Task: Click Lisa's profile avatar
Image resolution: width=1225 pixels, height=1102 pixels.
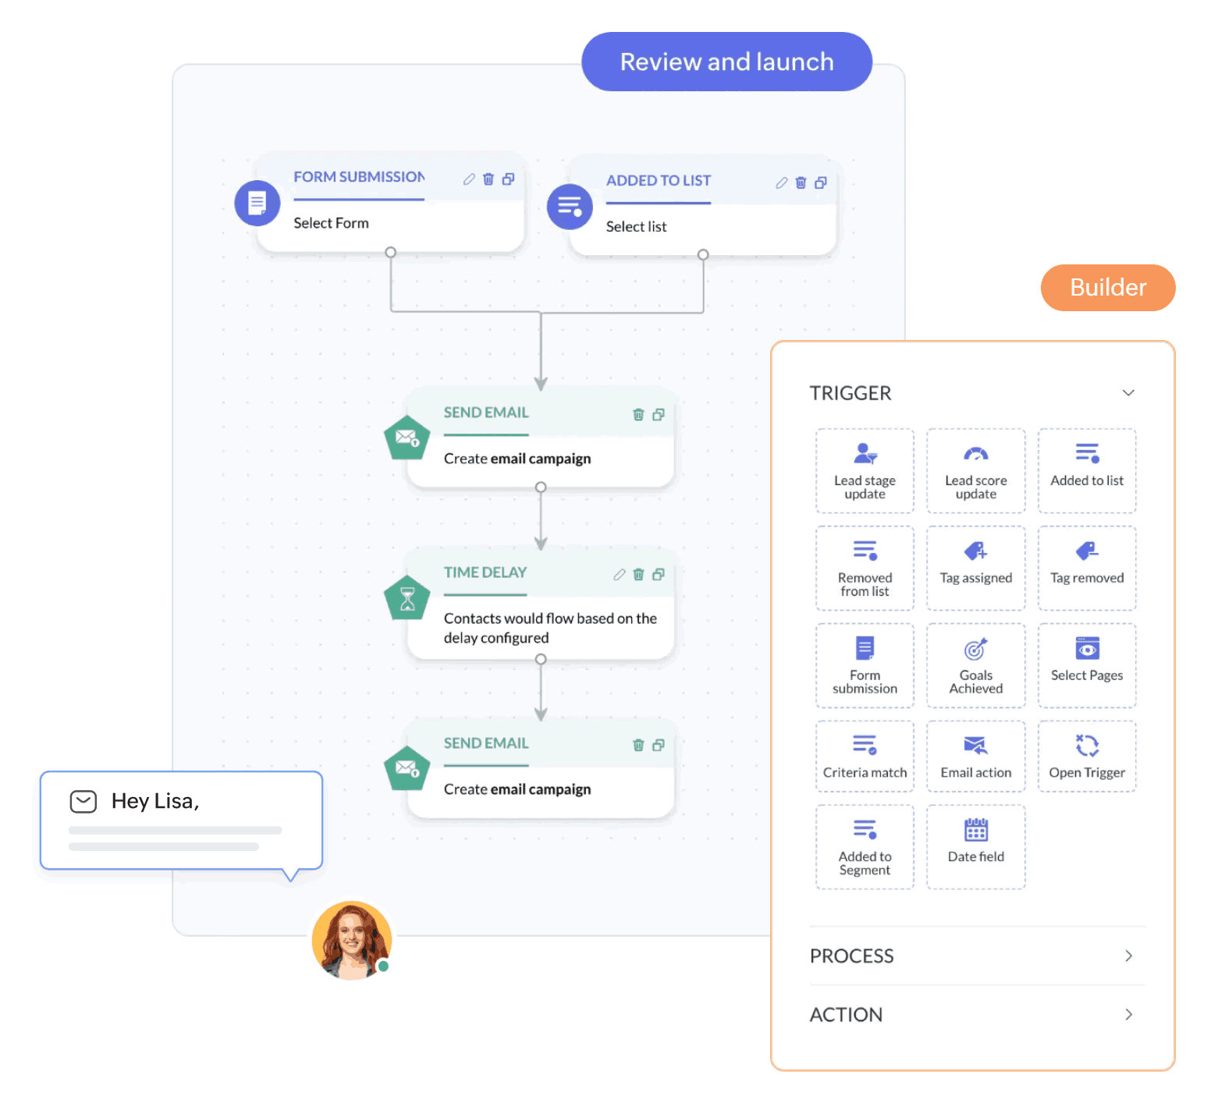Action: point(352,941)
